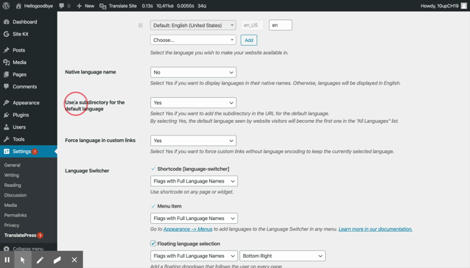Follow the Appearance -> Menus link

[x=188, y=229]
